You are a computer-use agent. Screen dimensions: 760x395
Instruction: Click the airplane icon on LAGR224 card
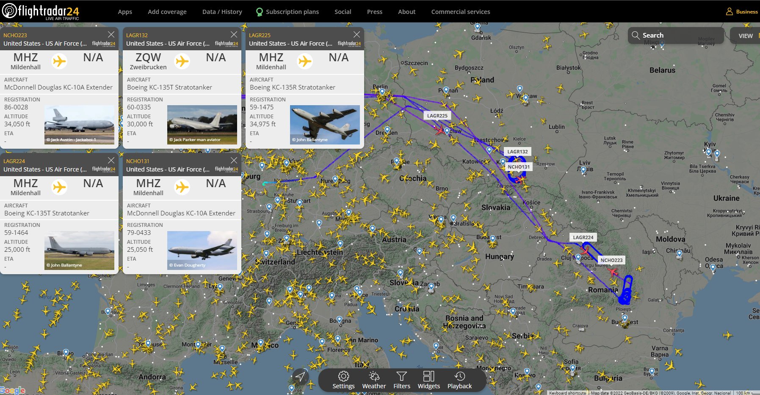(x=59, y=187)
